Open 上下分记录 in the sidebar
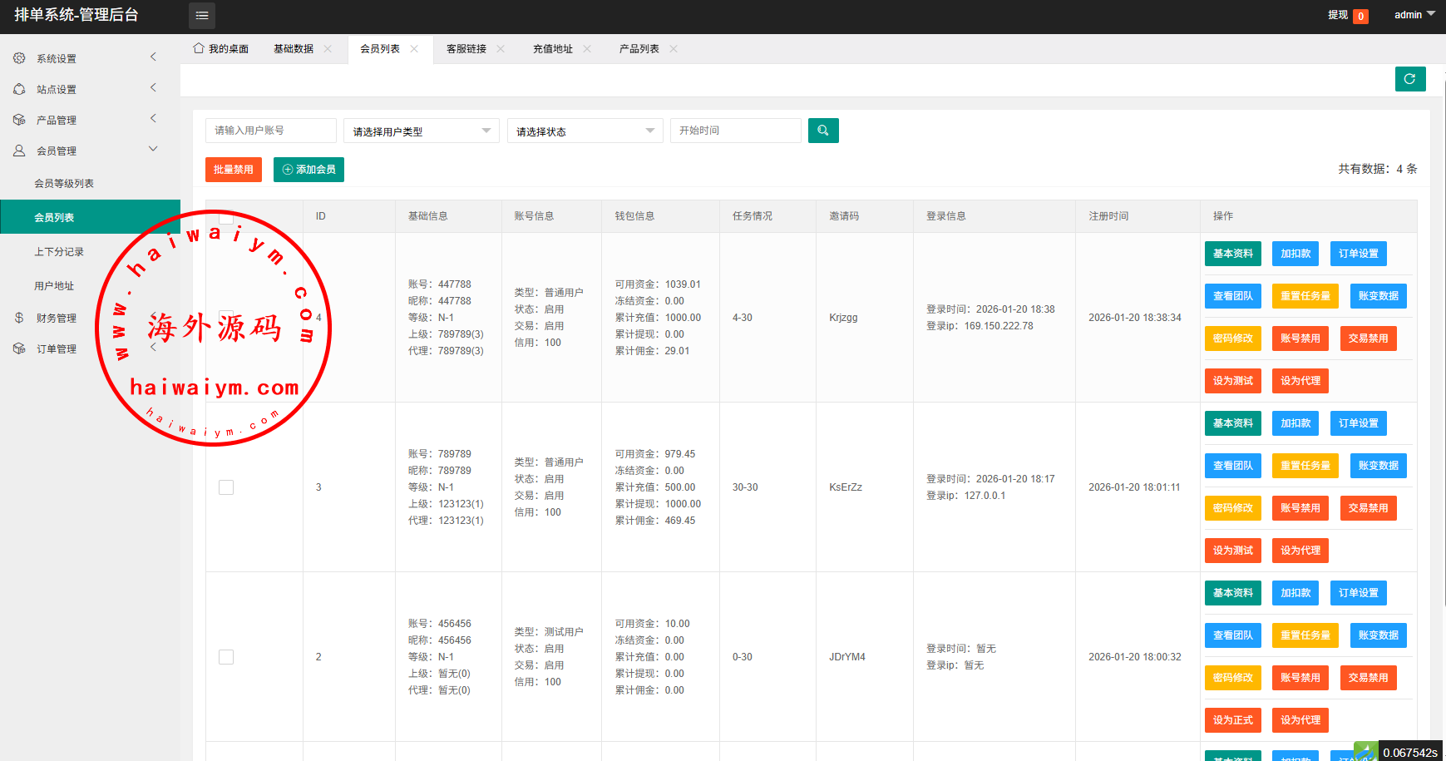The image size is (1446, 761). (x=59, y=252)
